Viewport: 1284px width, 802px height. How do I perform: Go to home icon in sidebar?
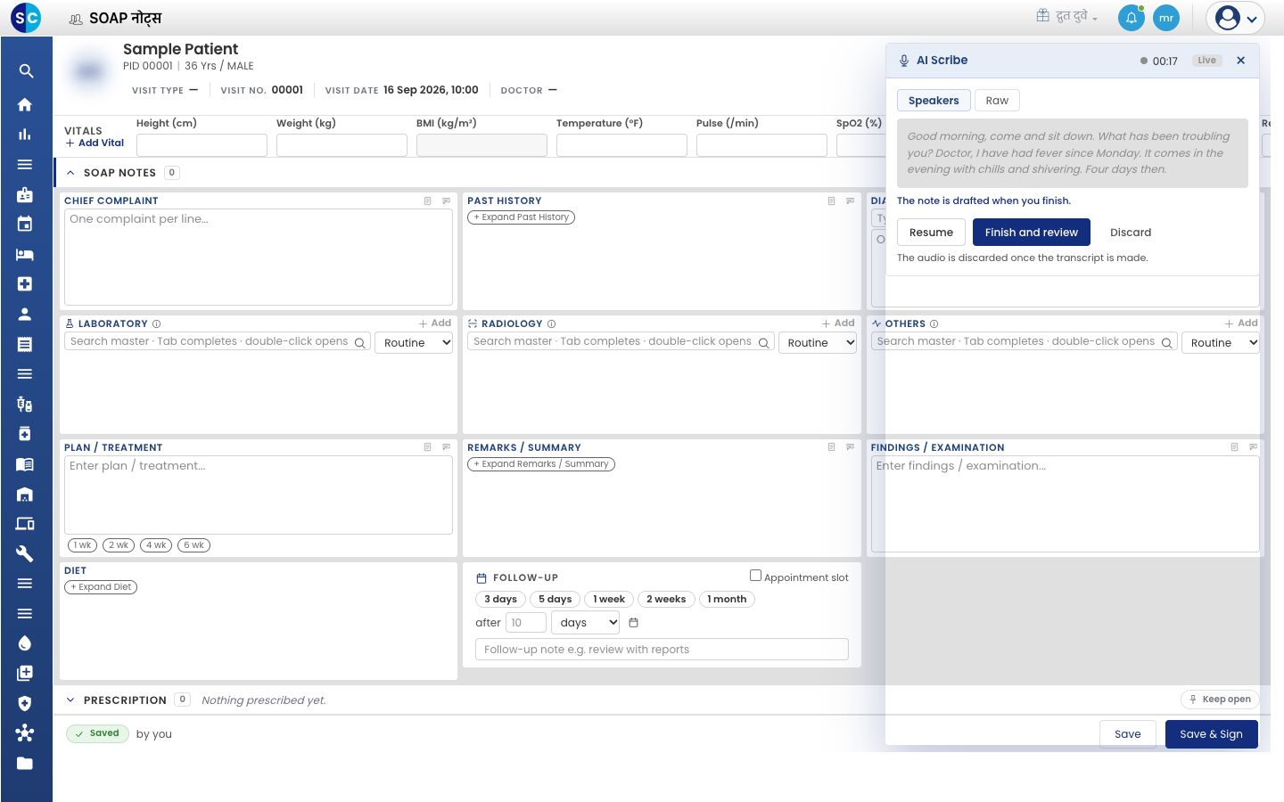point(25,104)
